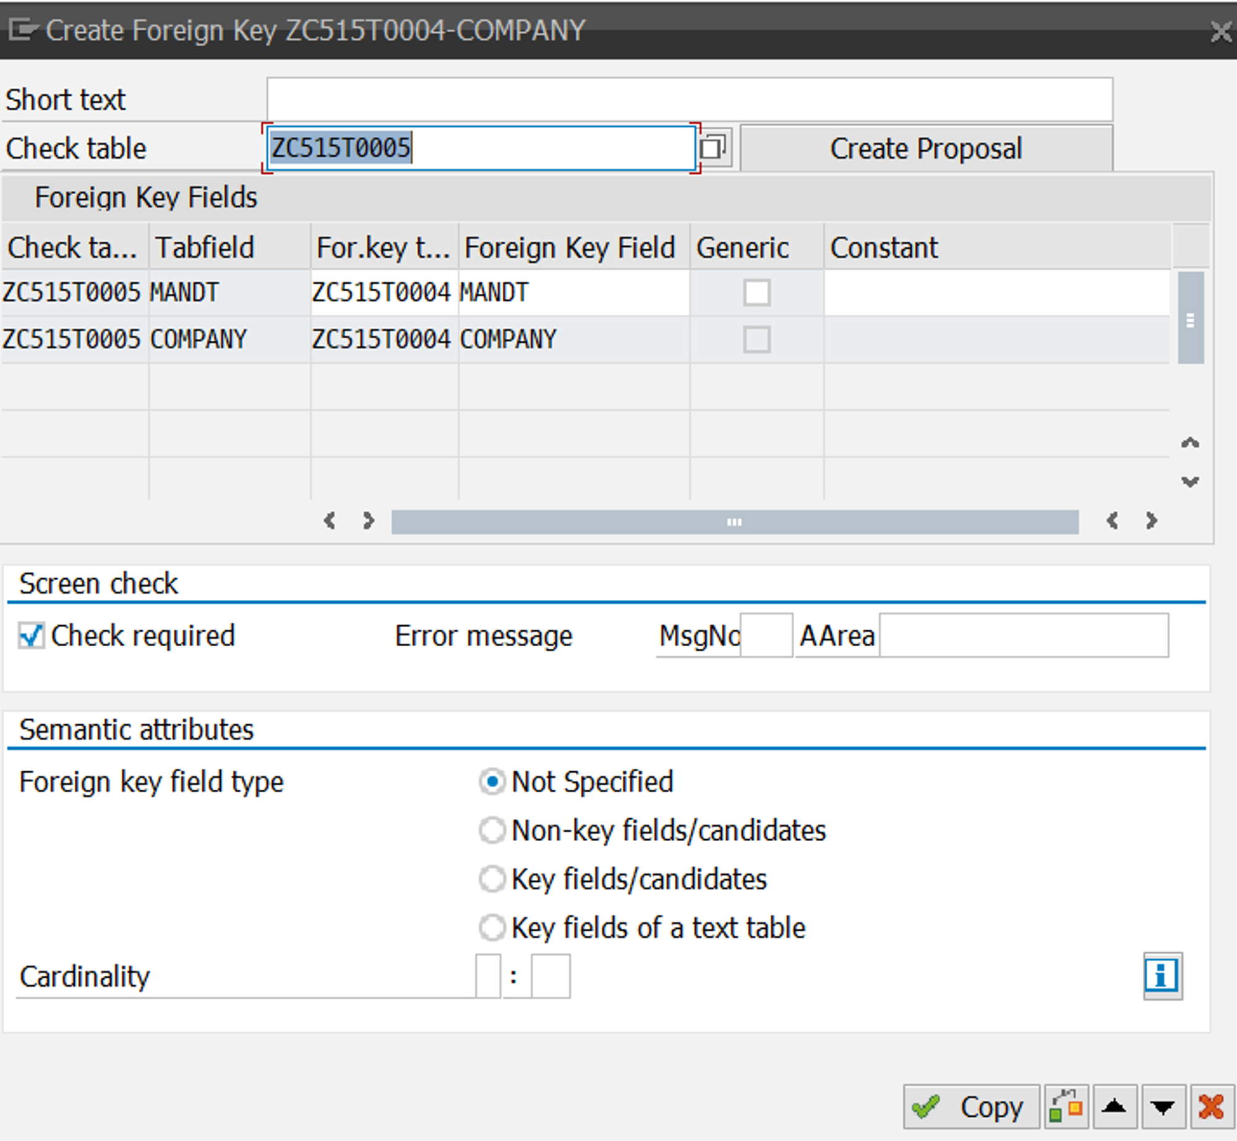Select Non-key fields/candidates radio option
Image resolution: width=1237 pixels, height=1141 pixels.
tap(492, 830)
